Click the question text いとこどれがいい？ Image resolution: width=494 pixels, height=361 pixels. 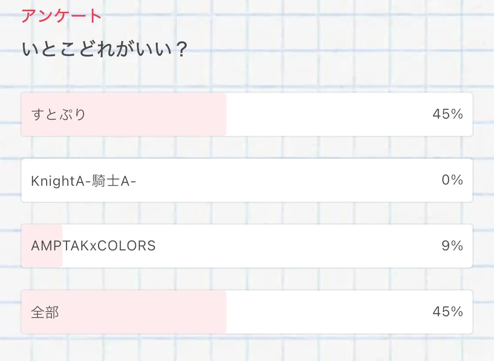pos(104,50)
